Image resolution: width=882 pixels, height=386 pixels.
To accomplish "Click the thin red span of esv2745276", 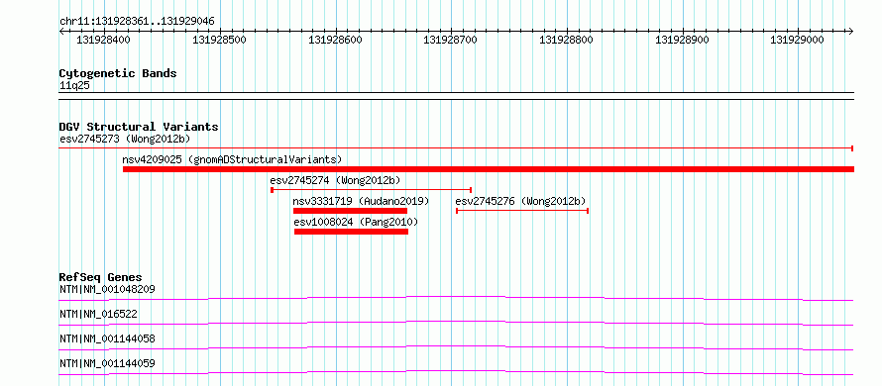I will 522,211.
